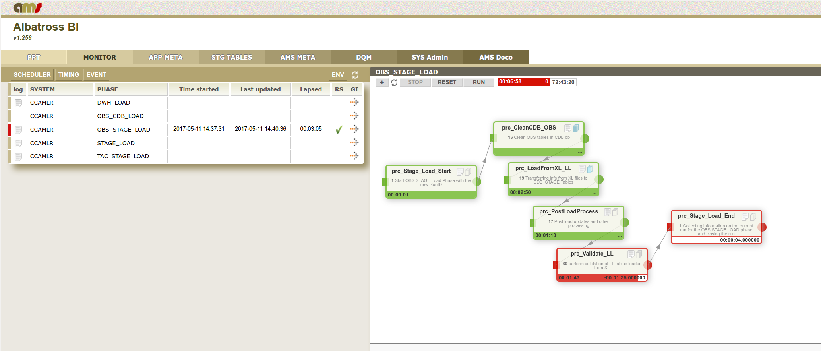Viewport: 821px width, 351px height.
Task: Click refresh icon beside the STOP button
Action: pyautogui.click(x=394, y=82)
